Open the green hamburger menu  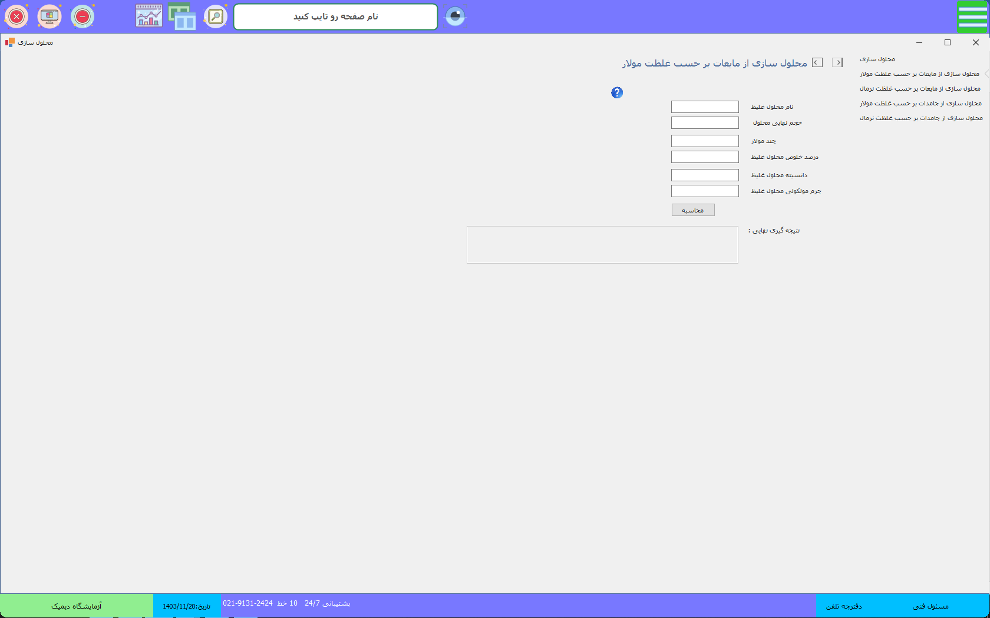pyautogui.click(x=972, y=16)
